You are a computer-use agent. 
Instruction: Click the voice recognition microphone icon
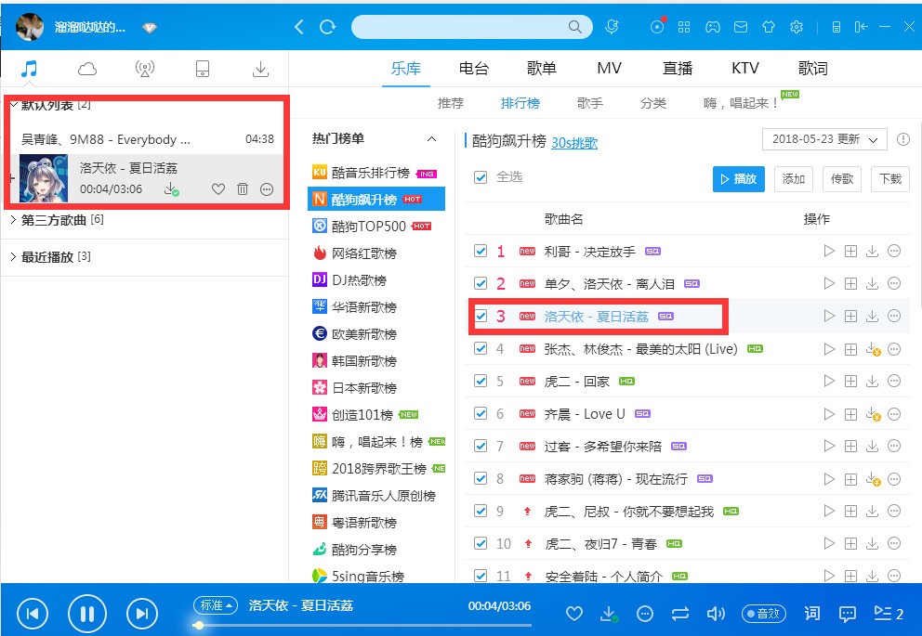(612, 27)
